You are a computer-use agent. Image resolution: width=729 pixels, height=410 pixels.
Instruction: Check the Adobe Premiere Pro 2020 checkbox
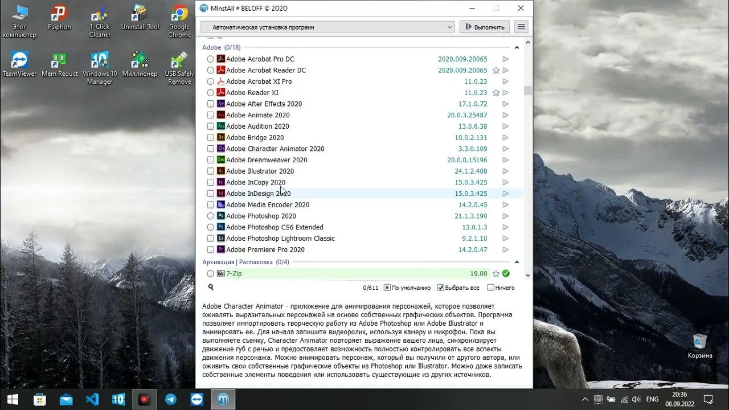tap(211, 249)
